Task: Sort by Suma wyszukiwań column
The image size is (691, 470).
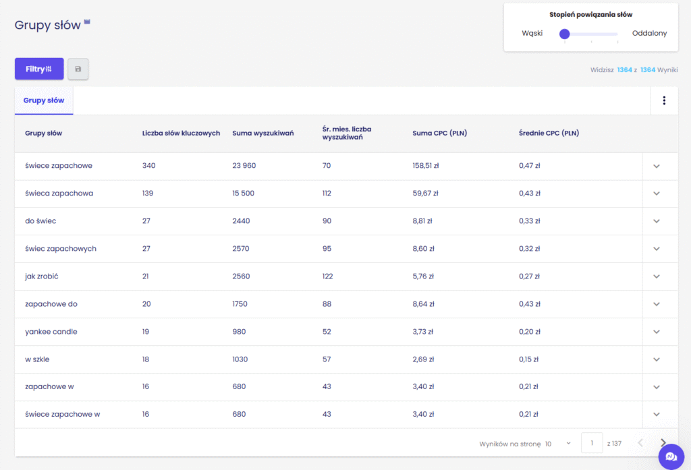Action: [x=262, y=133]
